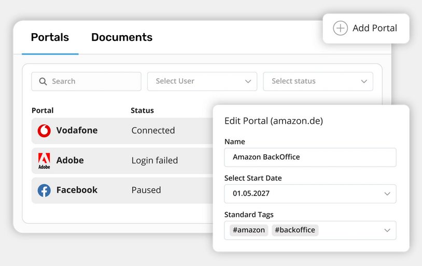Click the magnifier icon in the search box
Image resolution: width=422 pixels, height=266 pixels.
click(43, 81)
